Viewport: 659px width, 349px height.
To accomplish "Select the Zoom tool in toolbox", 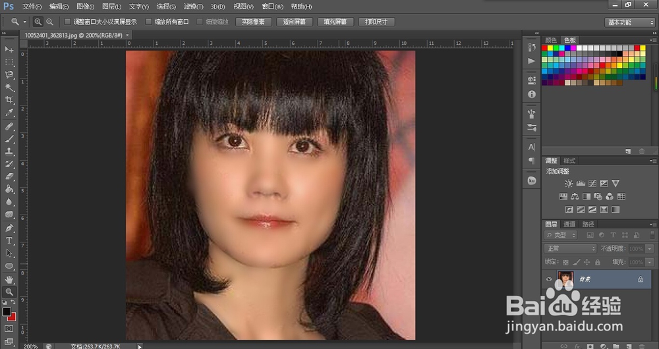I will tap(9, 292).
